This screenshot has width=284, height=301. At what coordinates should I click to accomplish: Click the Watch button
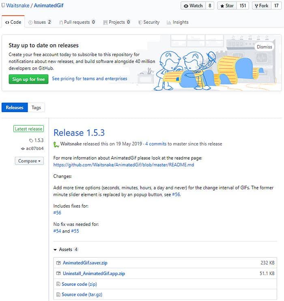pos(193,6)
